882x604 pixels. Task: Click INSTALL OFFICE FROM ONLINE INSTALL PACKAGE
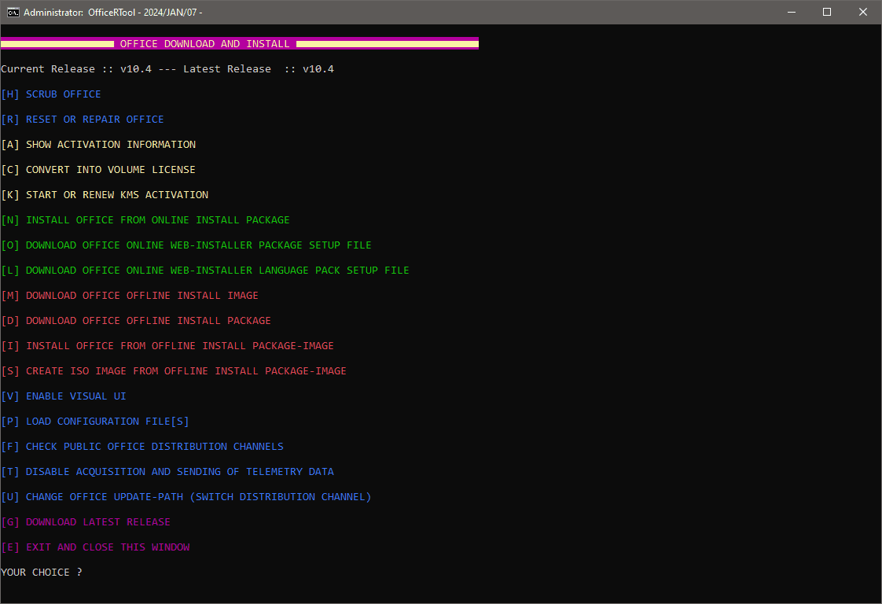click(x=145, y=220)
